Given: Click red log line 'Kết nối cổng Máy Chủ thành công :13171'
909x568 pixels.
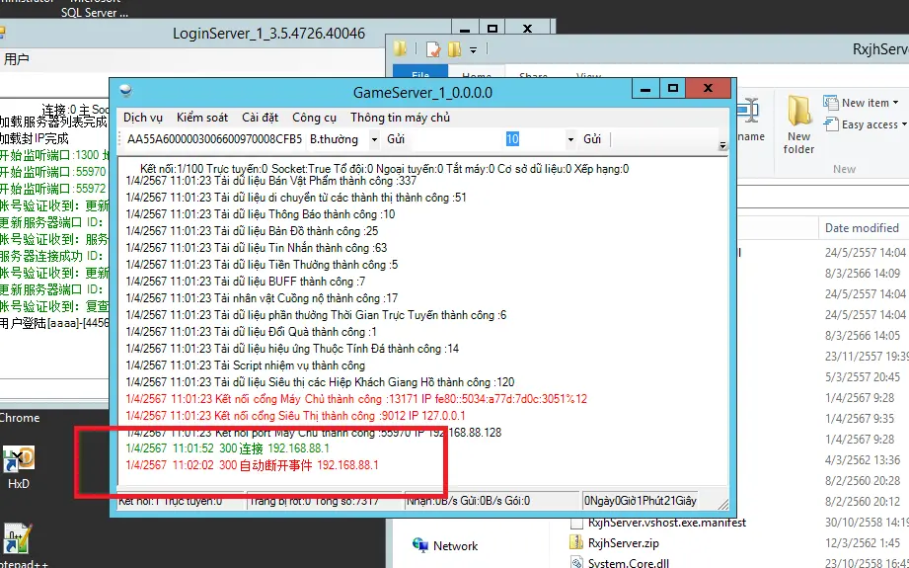Looking at the screenshot, I should pos(356,399).
